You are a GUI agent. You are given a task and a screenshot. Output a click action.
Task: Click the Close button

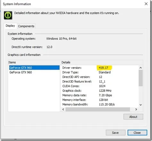click(137, 133)
